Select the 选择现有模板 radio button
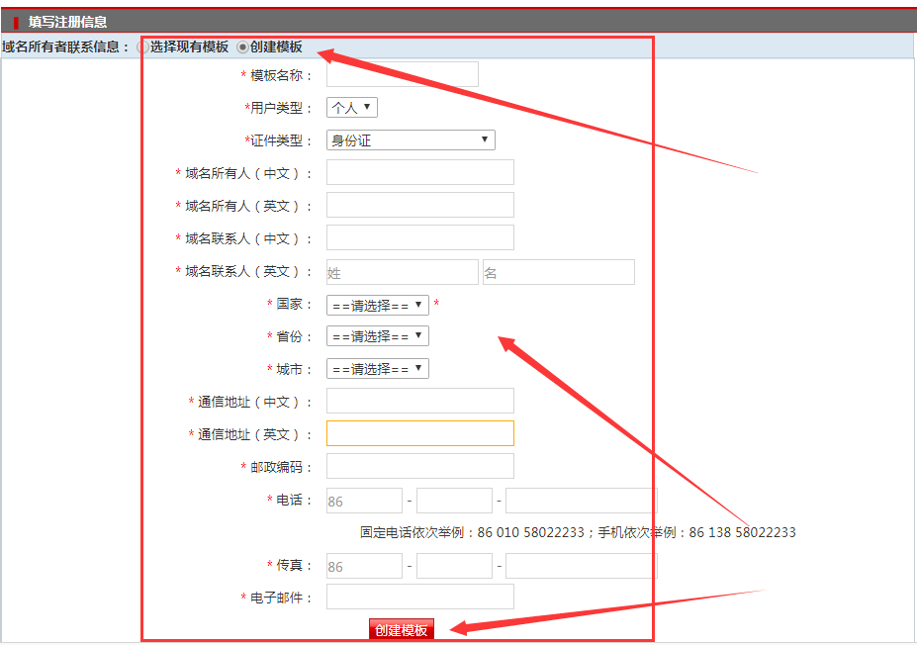Screen dimensions: 917x645 (x=144, y=47)
